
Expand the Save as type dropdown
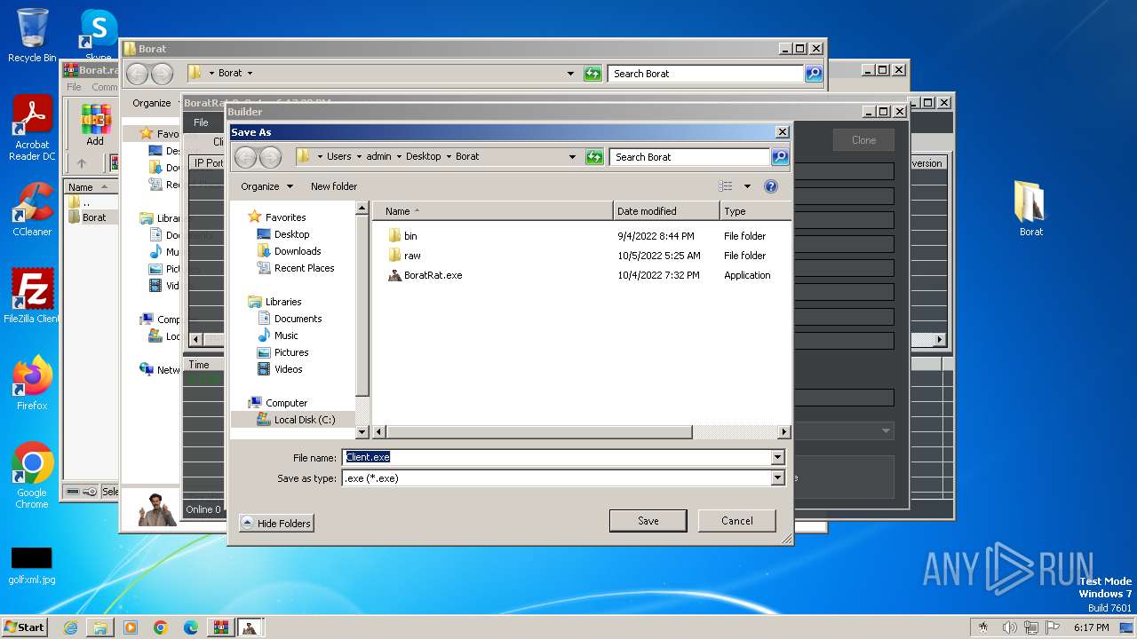coord(778,477)
